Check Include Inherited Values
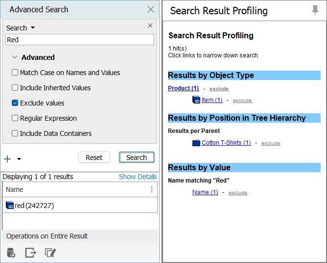Viewport: 327px width, 263px height. [x=15, y=88]
